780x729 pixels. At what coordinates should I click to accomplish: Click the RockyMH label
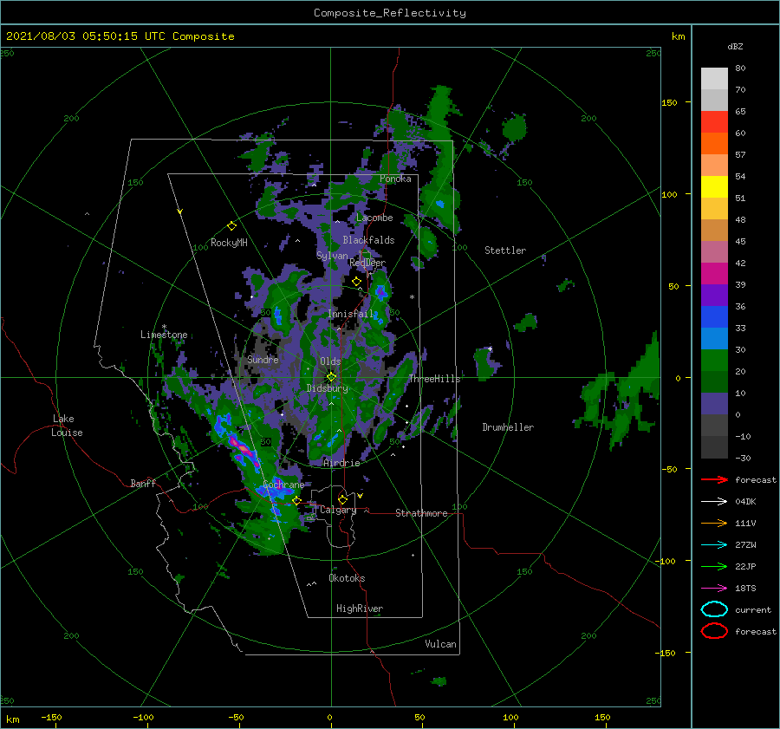click(x=229, y=243)
